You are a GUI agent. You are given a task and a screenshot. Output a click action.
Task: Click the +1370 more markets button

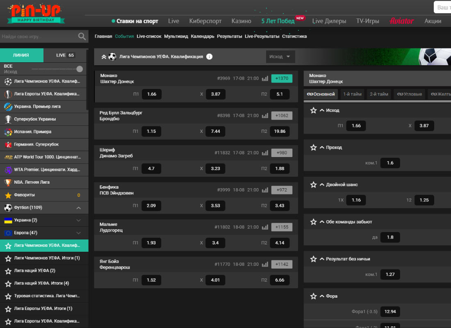click(282, 78)
